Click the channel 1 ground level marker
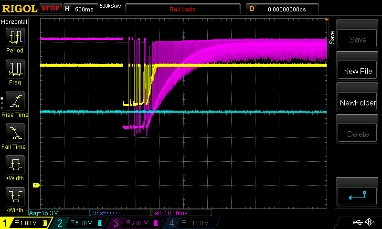382x229 pixels. tap(35, 185)
